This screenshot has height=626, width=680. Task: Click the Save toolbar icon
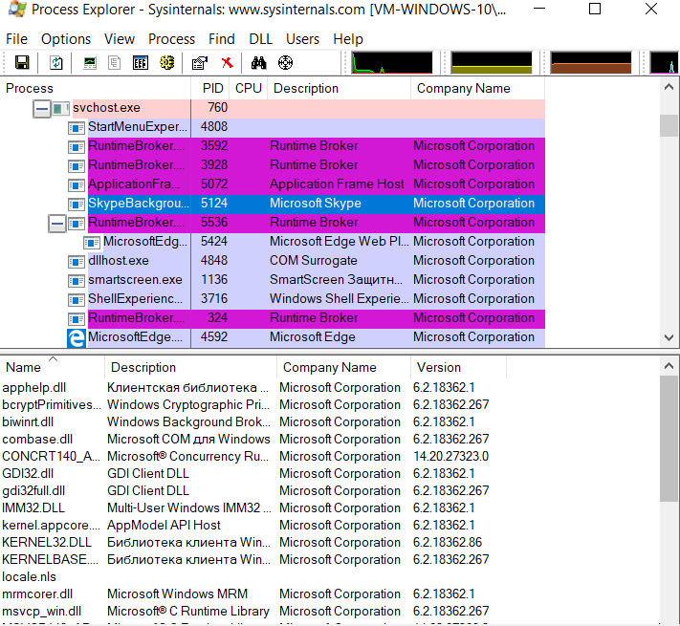(x=22, y=63)
